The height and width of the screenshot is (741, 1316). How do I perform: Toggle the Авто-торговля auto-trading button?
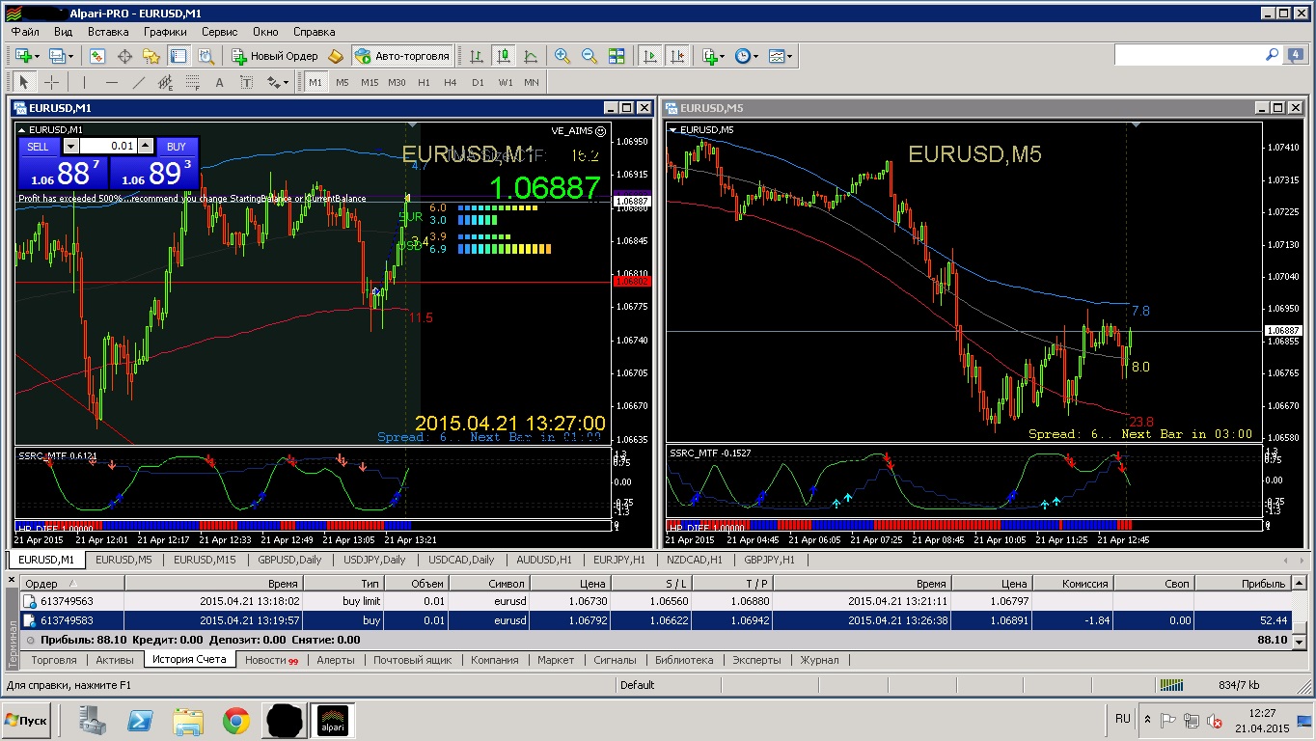pos(402,56)
